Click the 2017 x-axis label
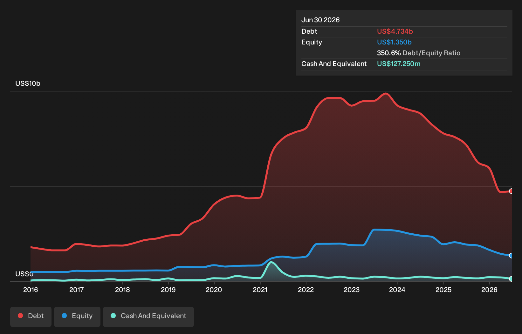This screenshot has height=334, width=522. tap(76, 290)
